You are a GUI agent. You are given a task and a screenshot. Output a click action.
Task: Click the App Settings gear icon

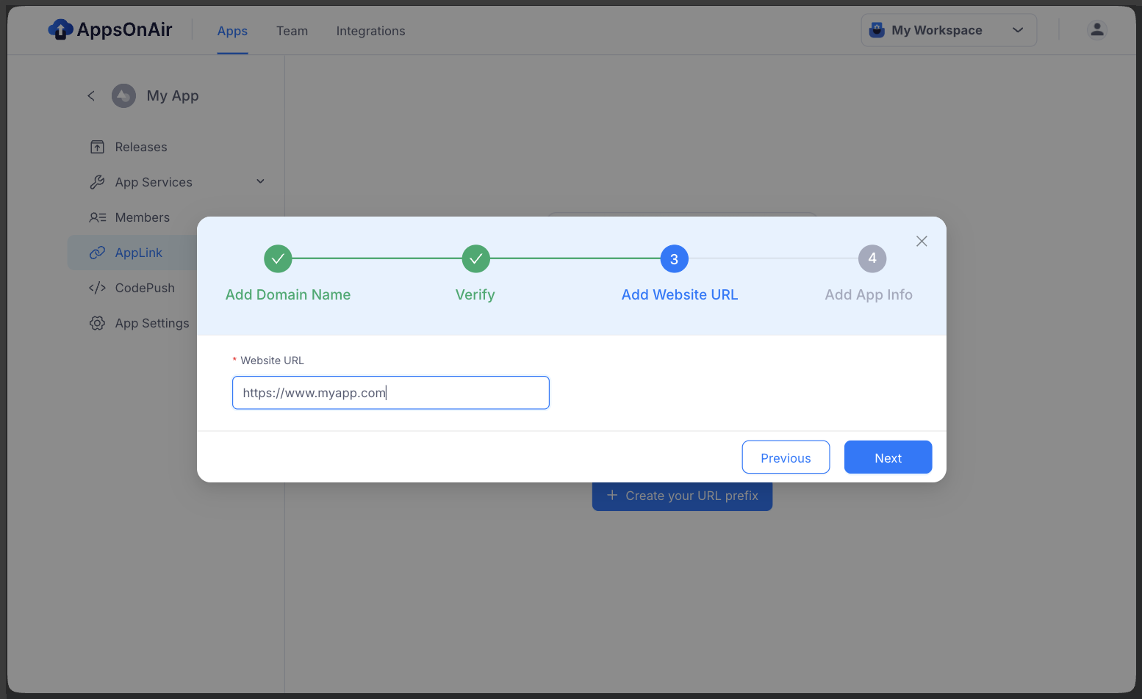[97, 323]
